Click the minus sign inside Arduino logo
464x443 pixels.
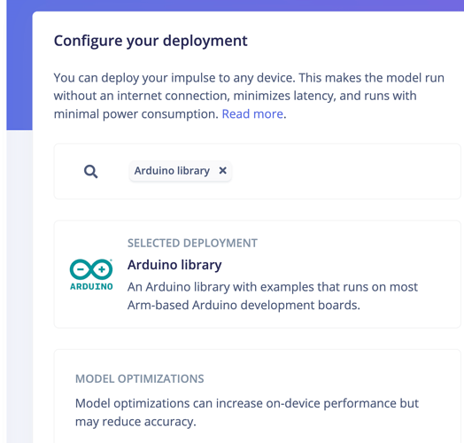click(81, 269)
